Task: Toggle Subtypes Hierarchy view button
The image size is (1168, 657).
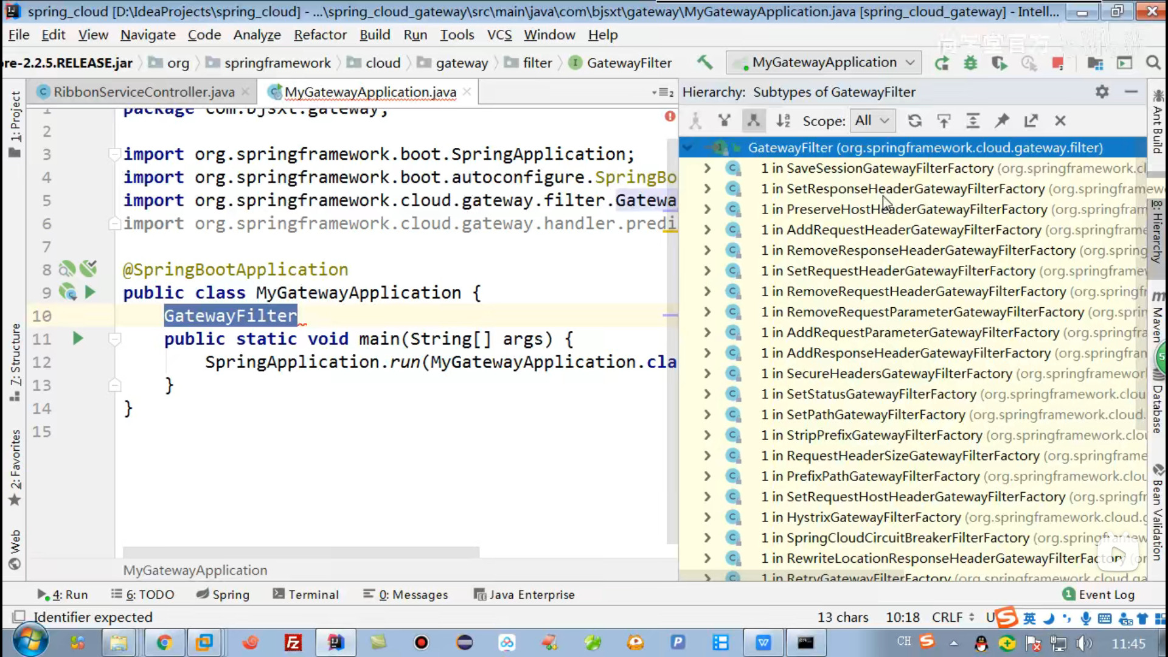Action: click(x=753, y=121)
